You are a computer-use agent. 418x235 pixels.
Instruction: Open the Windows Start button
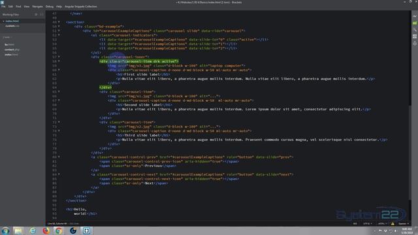click(5, 230)
